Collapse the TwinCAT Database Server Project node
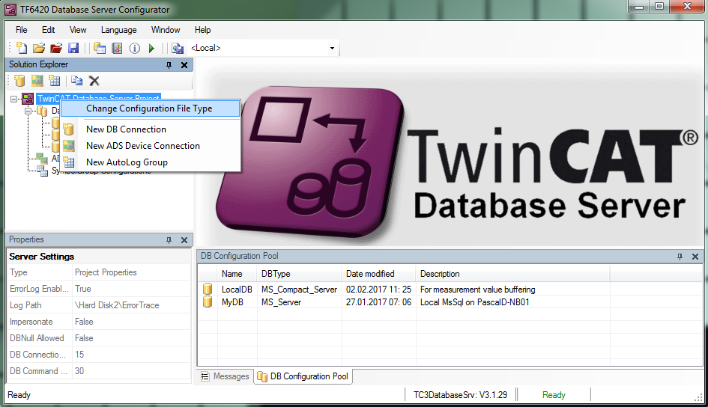Viewport: 708px width, 407px height. [14, 98]
